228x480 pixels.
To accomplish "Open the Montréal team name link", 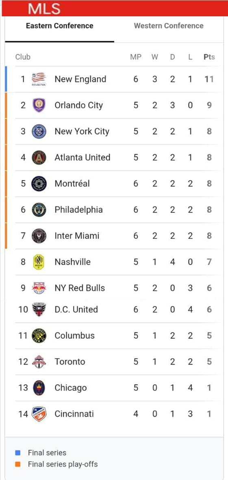I will coord(72,184).
